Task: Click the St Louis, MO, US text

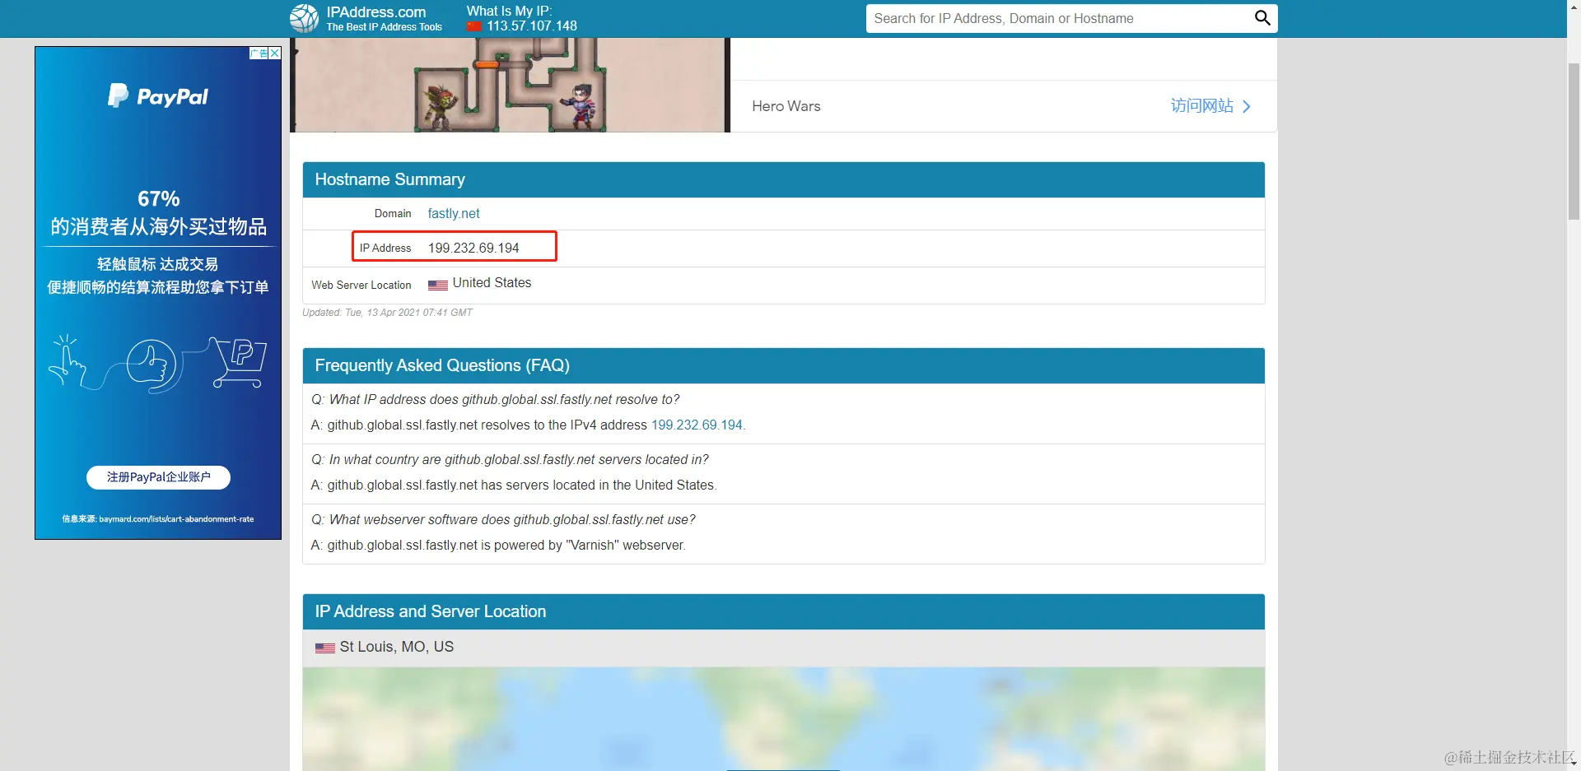Action: coord(397,647)
